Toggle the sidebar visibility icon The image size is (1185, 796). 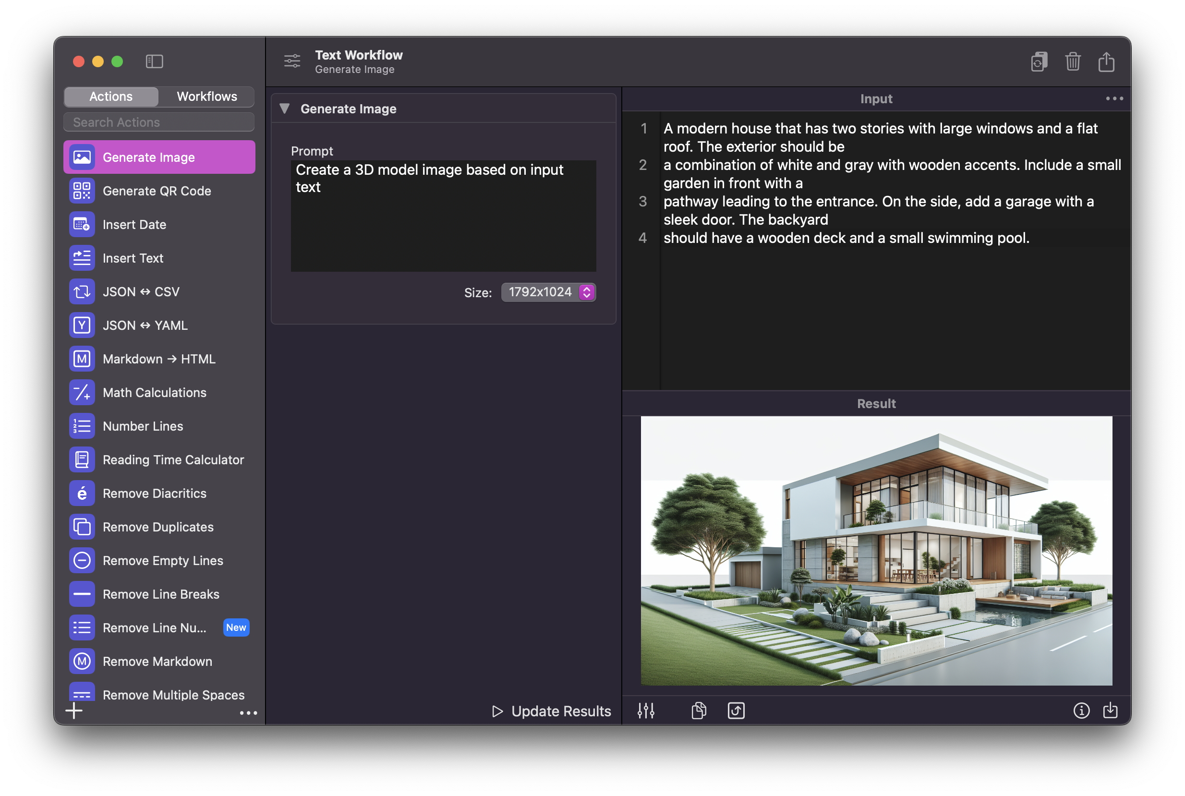pyautogui.click(x=154, y=61)
